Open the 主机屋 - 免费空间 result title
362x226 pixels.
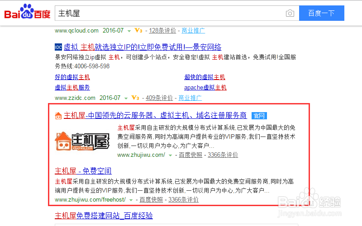tap(83, 171)
